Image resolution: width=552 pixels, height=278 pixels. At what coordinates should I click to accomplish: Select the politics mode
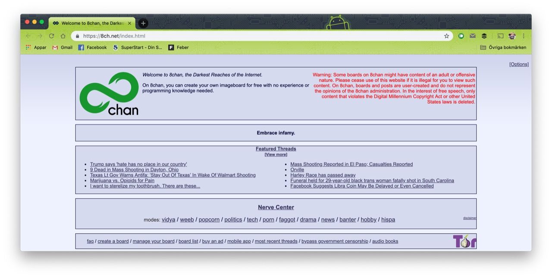233,219
